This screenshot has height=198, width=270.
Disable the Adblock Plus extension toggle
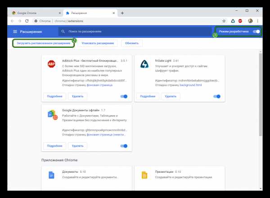pos(124,96)
